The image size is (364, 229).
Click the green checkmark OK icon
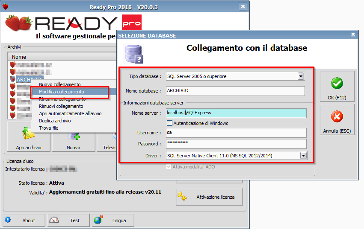(x=337, y=83)
